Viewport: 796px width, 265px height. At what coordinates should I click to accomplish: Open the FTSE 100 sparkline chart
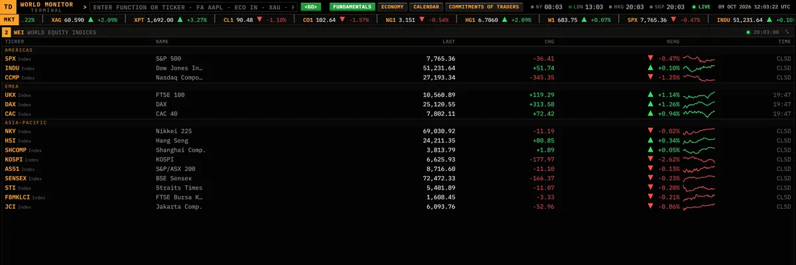point(699,95)
